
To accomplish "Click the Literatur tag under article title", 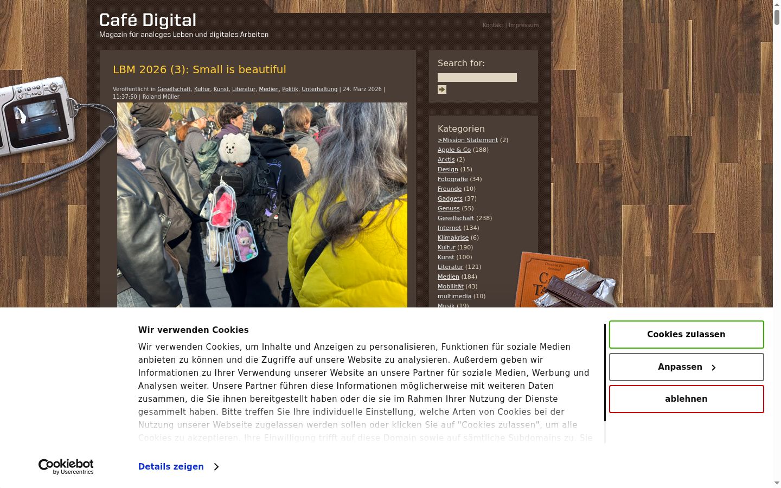I will 244,89.
